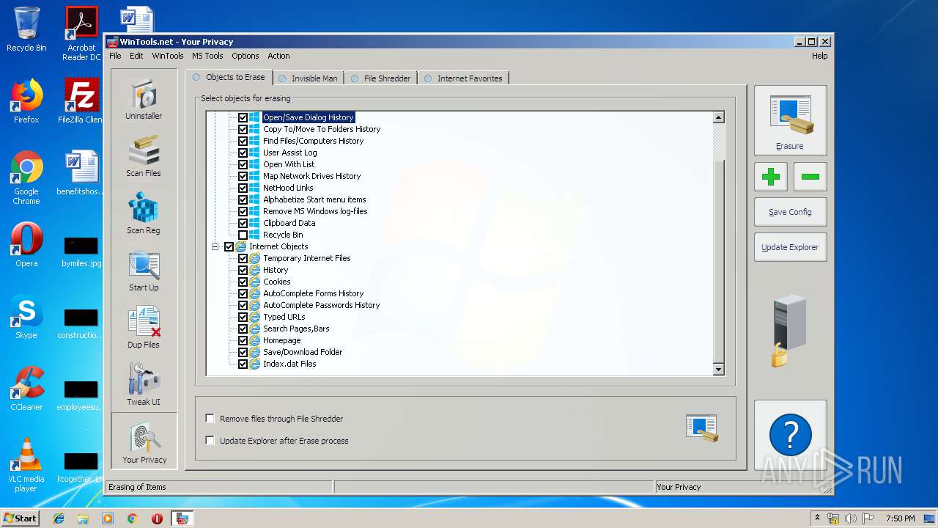Open FileZilla Client desktop shortcut

[81, 101]
